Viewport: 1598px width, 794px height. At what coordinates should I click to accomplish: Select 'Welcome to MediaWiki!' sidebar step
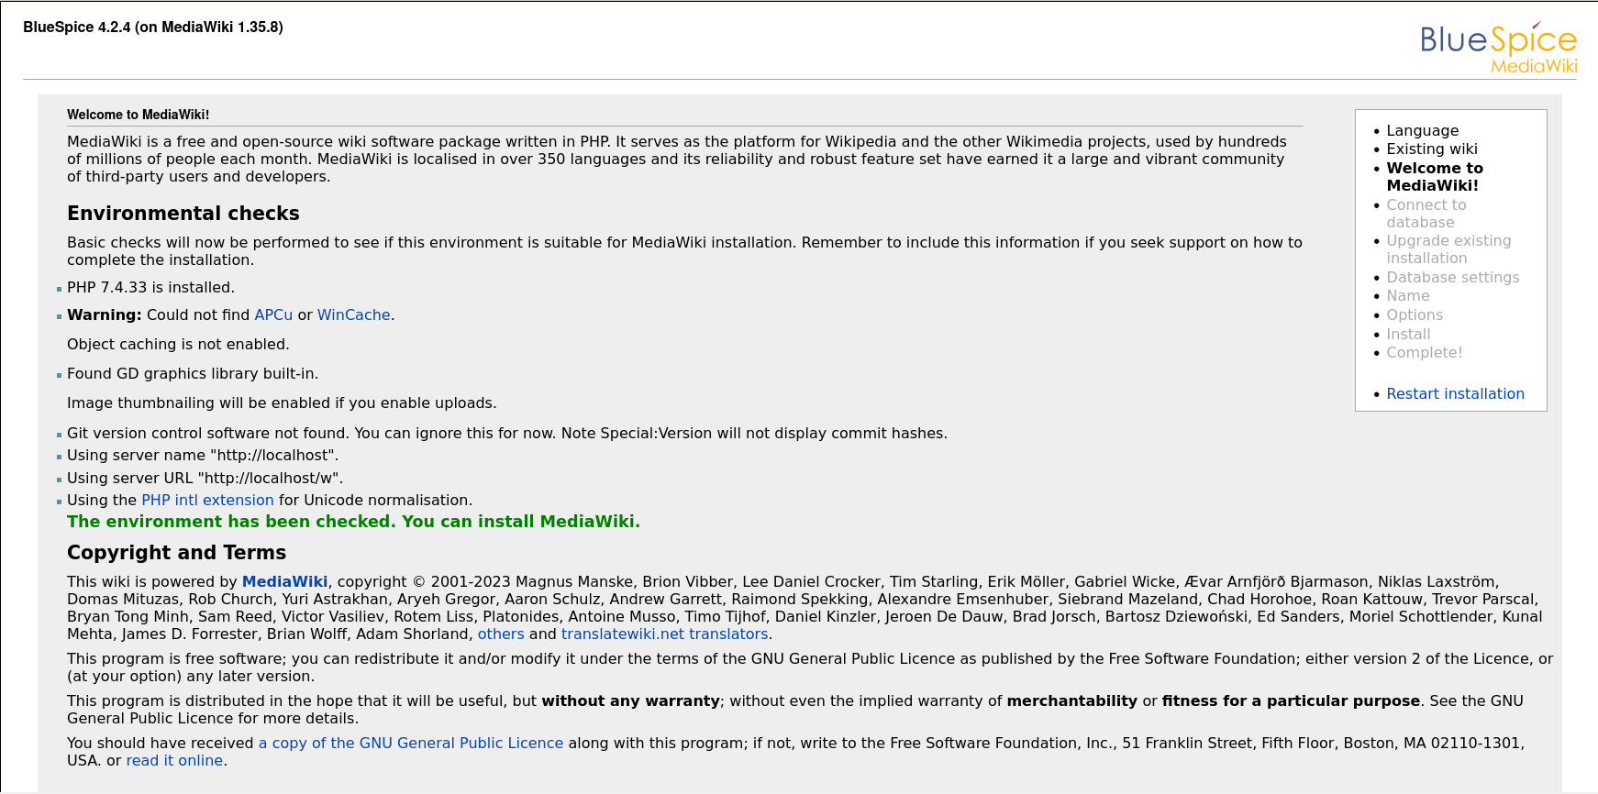pyautogui.click(x=1435, y=176)
